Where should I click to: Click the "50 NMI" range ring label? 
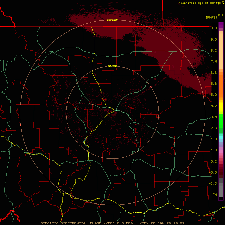click(x=112, y=66)
